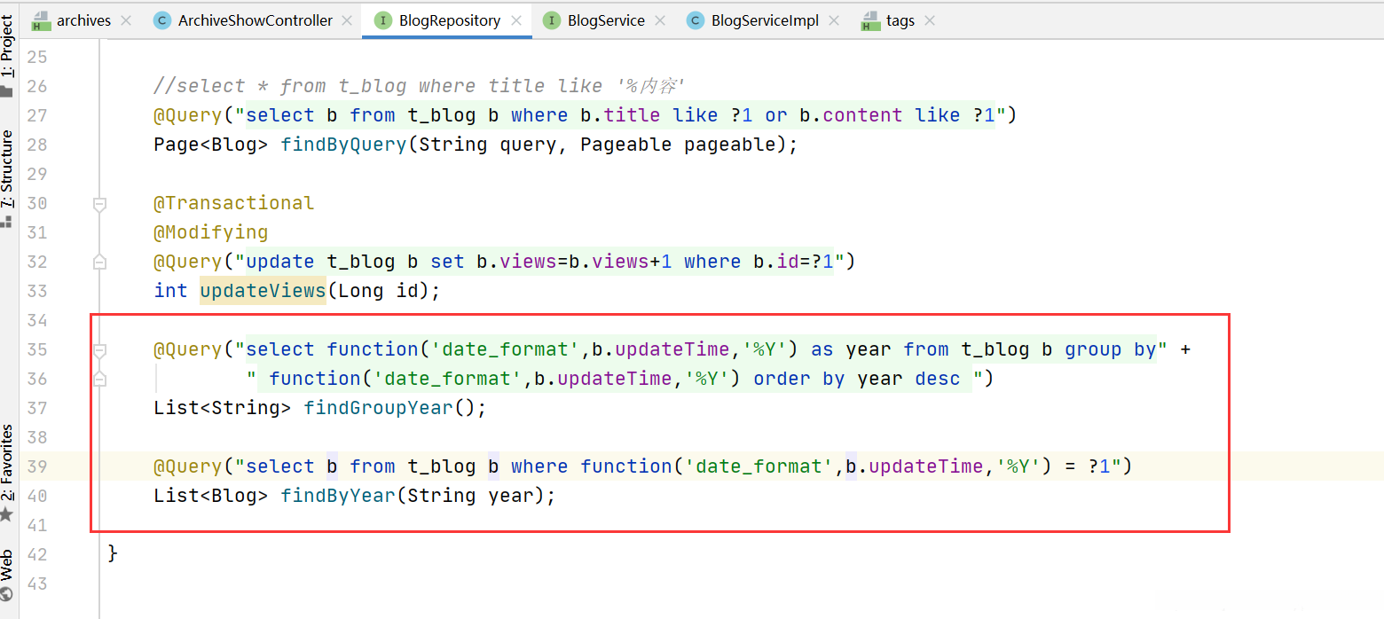The image size is (1384, 619).
Task: Collapse the fold marker at line 32
Action: tap(99, 262)
